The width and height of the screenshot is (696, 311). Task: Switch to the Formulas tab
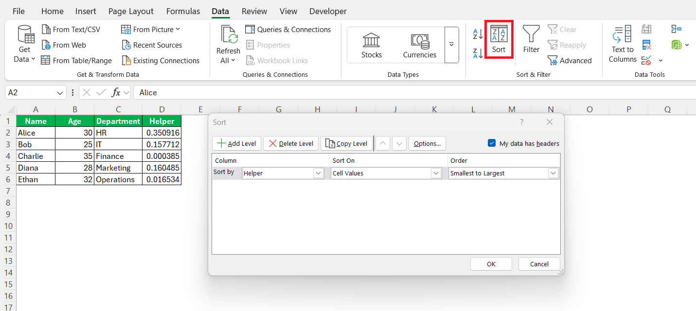[183, 11]
